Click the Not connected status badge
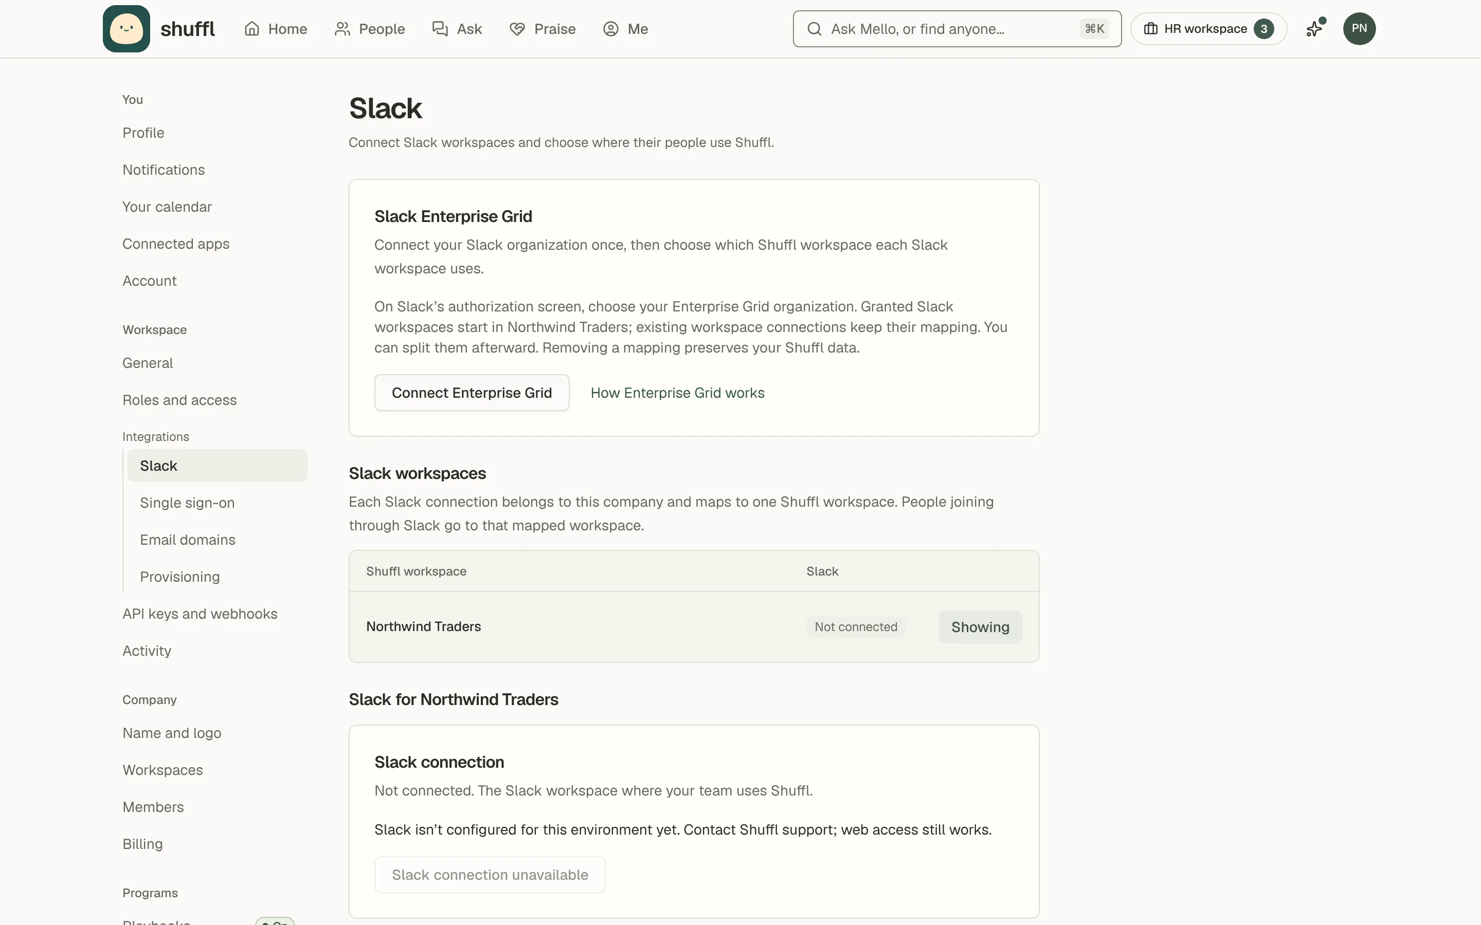1481x925 pixels. (x=856, y=627)
